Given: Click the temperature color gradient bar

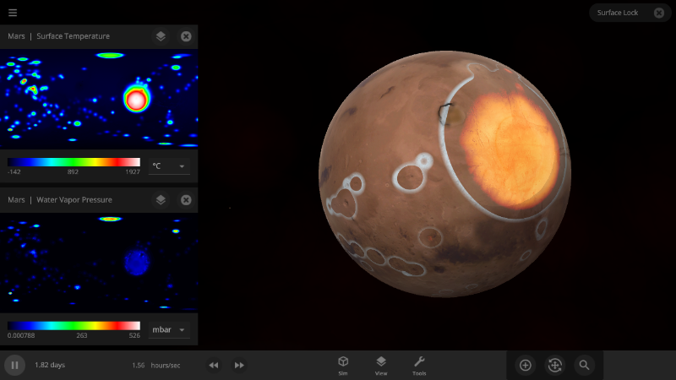Looking at the screenshot, I should click(74, 162).
